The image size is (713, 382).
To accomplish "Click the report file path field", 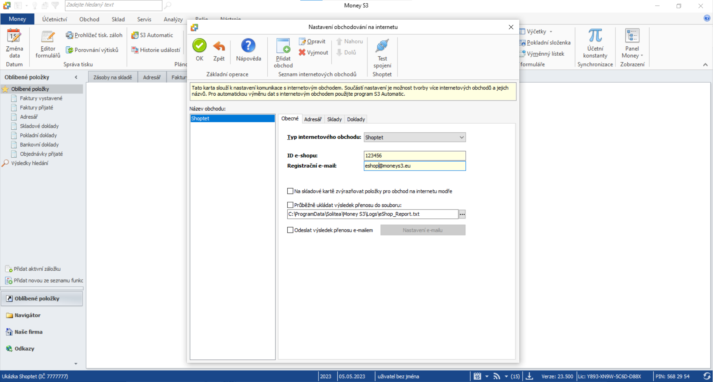I will point(373,214).
